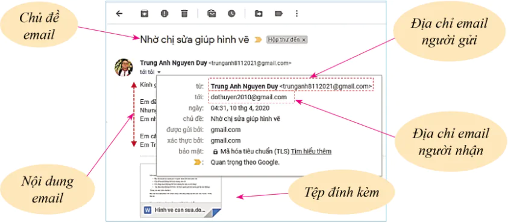Delete the email with trash icon
This screenshot has height=223, width=508.
184,14
